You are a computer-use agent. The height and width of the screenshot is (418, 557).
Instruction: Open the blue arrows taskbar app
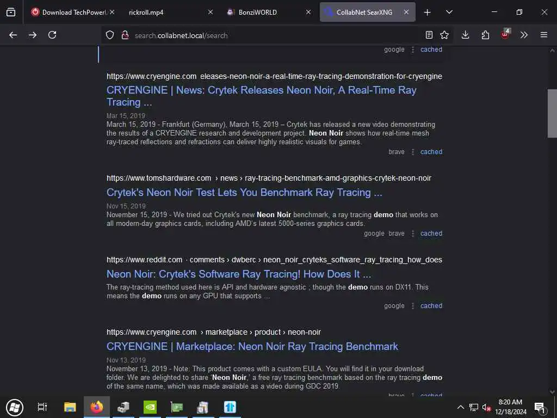(230, 407)
